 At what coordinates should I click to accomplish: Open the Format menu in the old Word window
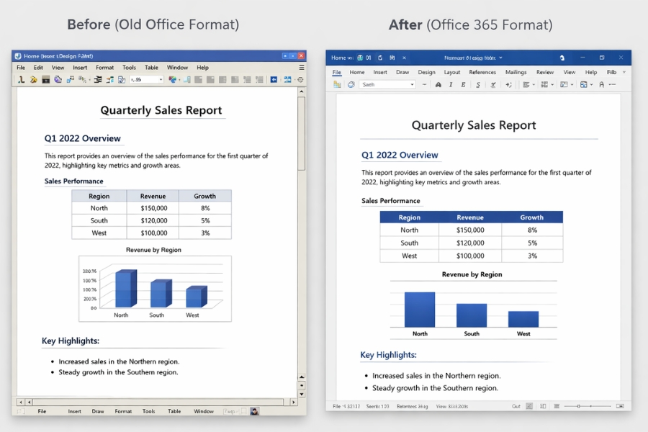(105, 67)
